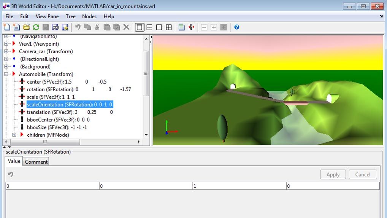Open the File menu

click(10, 16)
